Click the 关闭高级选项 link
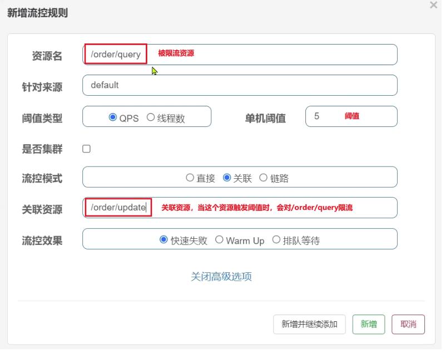Image resolution: width=445 pixels, height=358 pixels. point(221,277)
